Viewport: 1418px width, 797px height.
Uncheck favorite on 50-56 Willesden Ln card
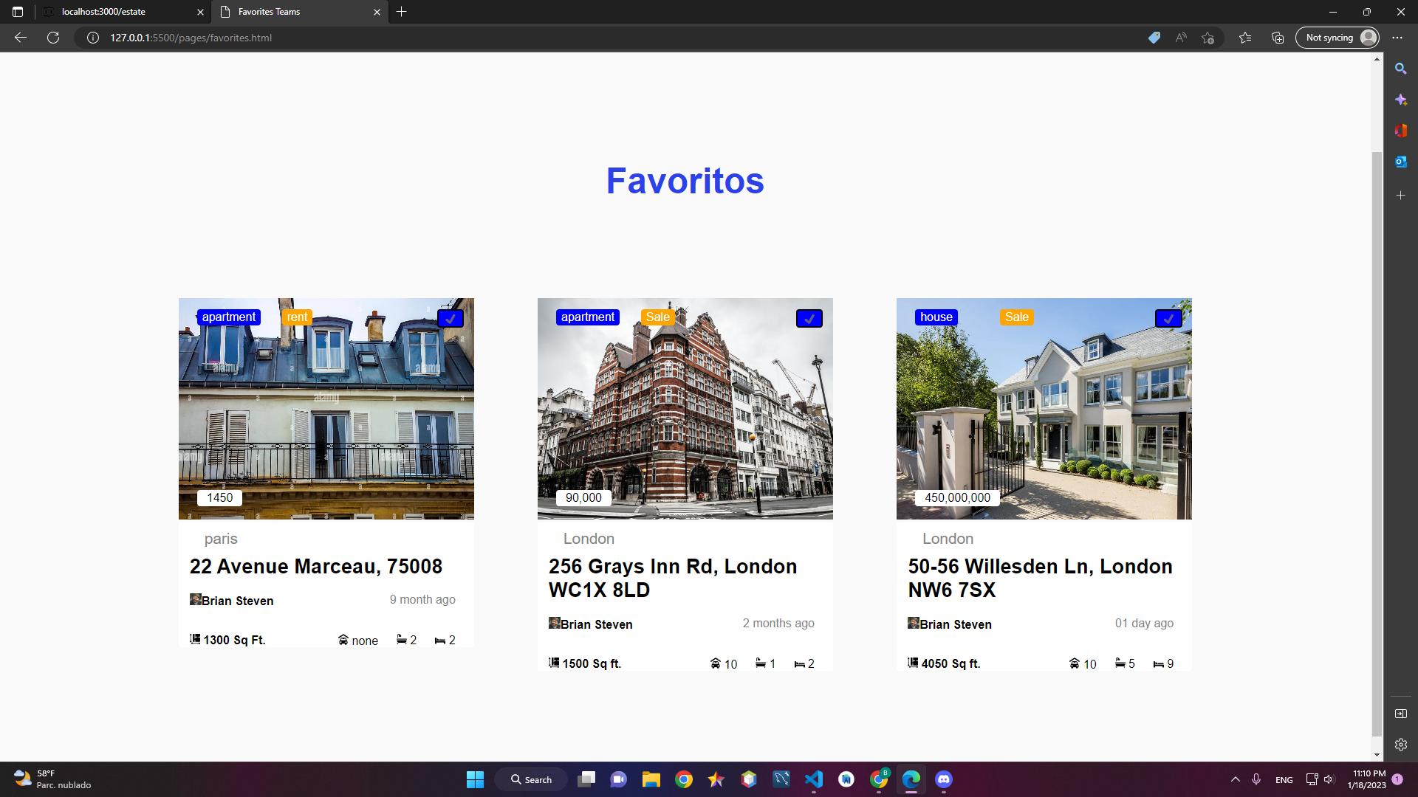point(1168,319)
